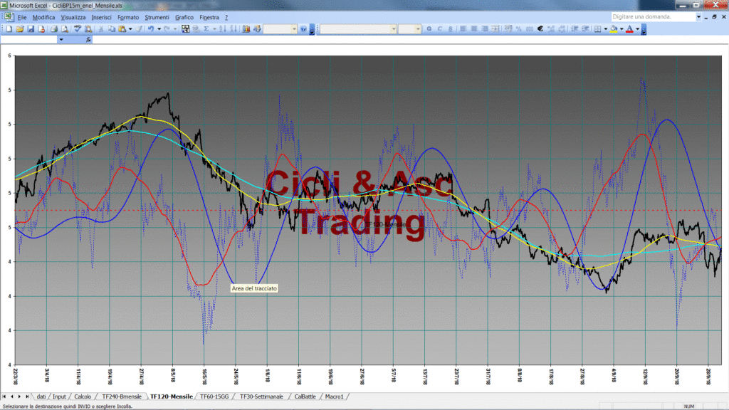The height and width of the screenshot is (410, 729).
Task: Click the TF120-Mensile chart title label
Action: pyautogui.click(x=385, y=224)
